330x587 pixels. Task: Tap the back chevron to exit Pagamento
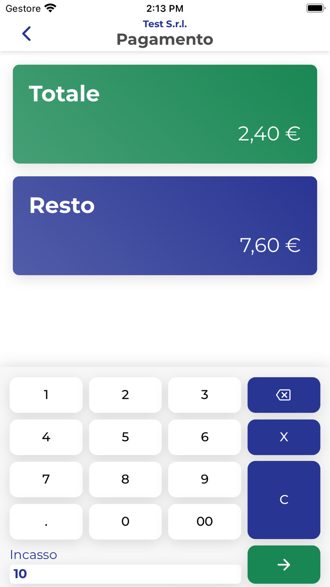coord(26,34)
